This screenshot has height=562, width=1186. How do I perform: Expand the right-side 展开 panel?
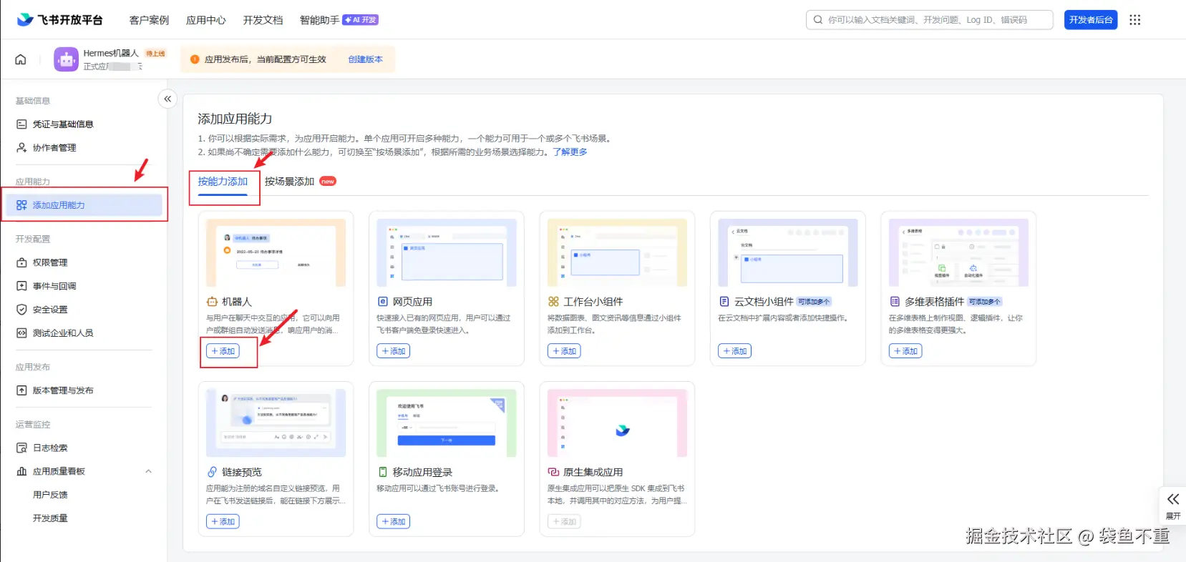1172,505
